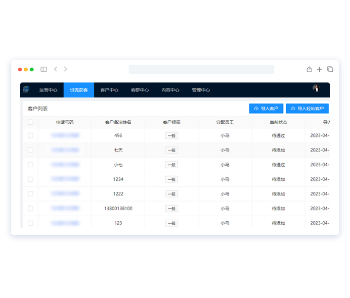Open the 管理中心 menu
The height and width of the screenshot is (298, 350).
point(201,90)
